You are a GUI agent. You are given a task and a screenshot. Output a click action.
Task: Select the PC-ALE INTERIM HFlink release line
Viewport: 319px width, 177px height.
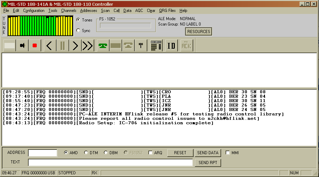click(143, 114)
